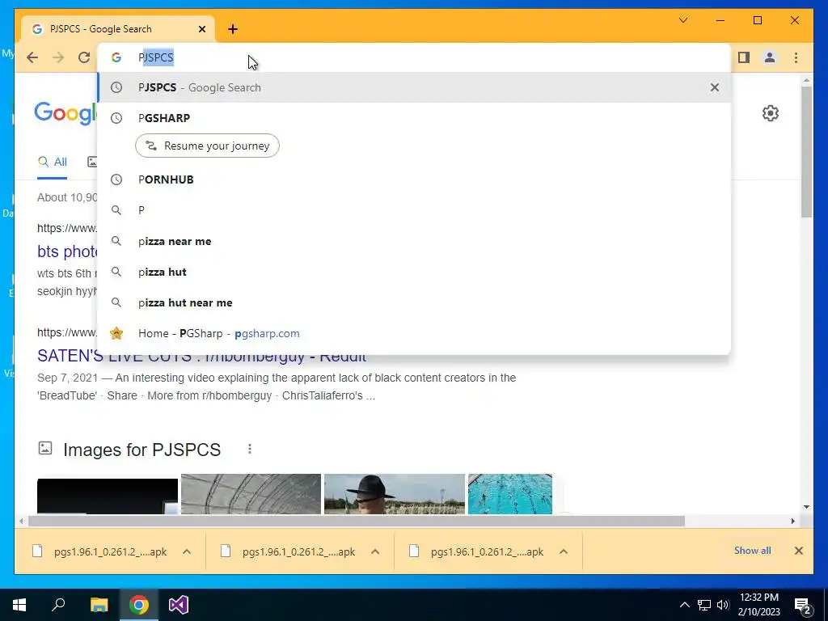This screenshot has width=828, height=621.
Task: Open the tab search dropdown arrow
Action: (682, 20)
